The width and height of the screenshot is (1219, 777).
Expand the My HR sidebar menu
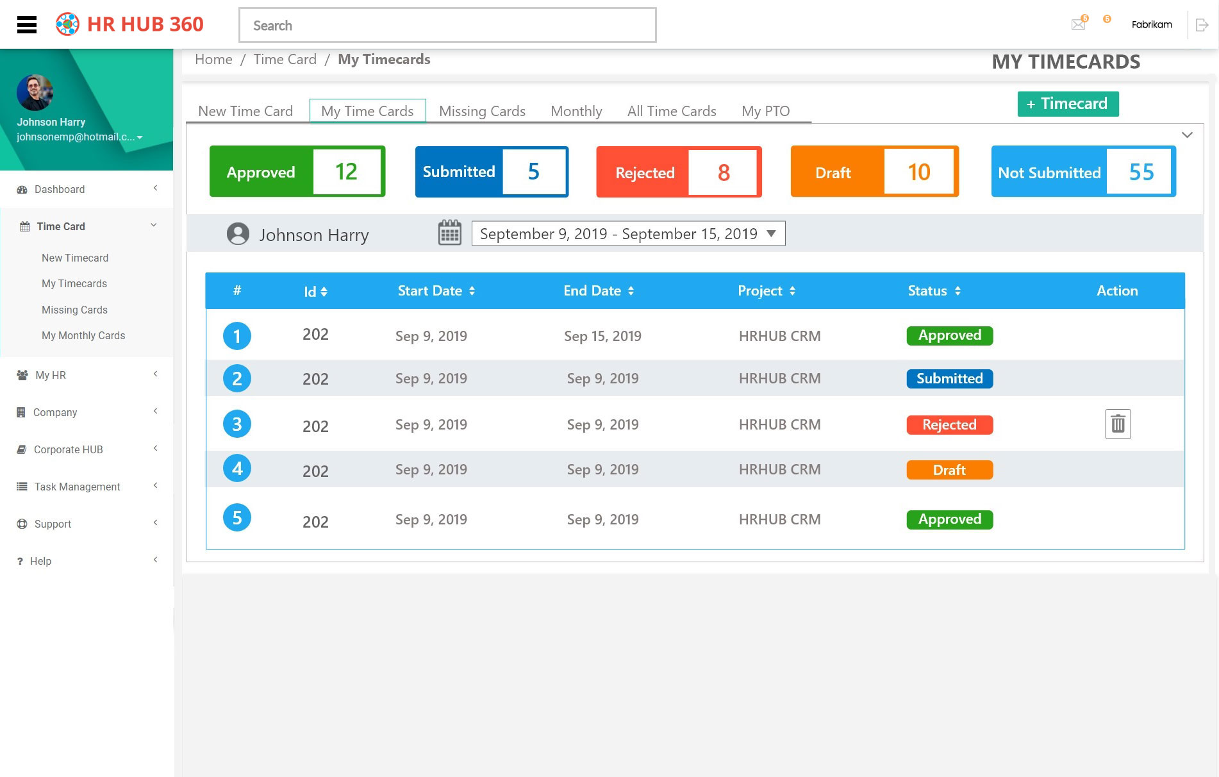point(155,374)
